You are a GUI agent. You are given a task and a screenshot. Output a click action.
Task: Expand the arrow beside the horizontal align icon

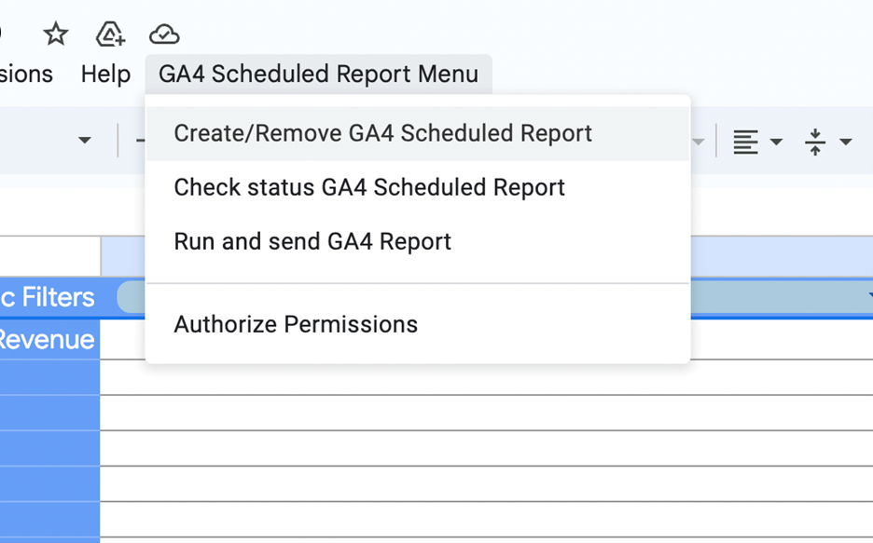pos(776,142)
